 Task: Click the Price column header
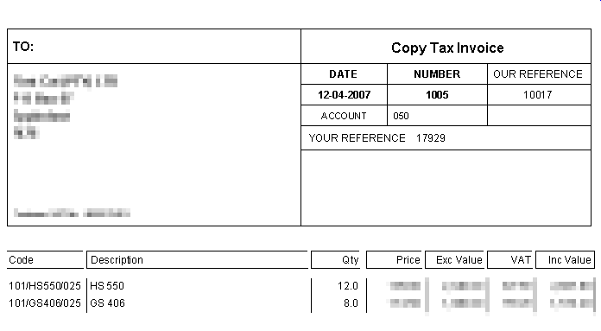pos(408,260)
